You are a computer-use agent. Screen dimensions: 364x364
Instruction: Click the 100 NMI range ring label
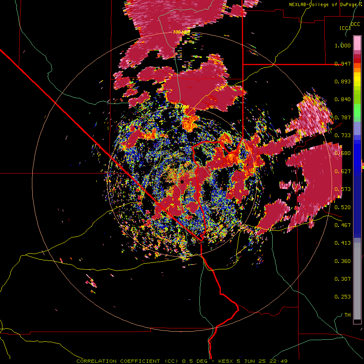click(x=182, y=32)
